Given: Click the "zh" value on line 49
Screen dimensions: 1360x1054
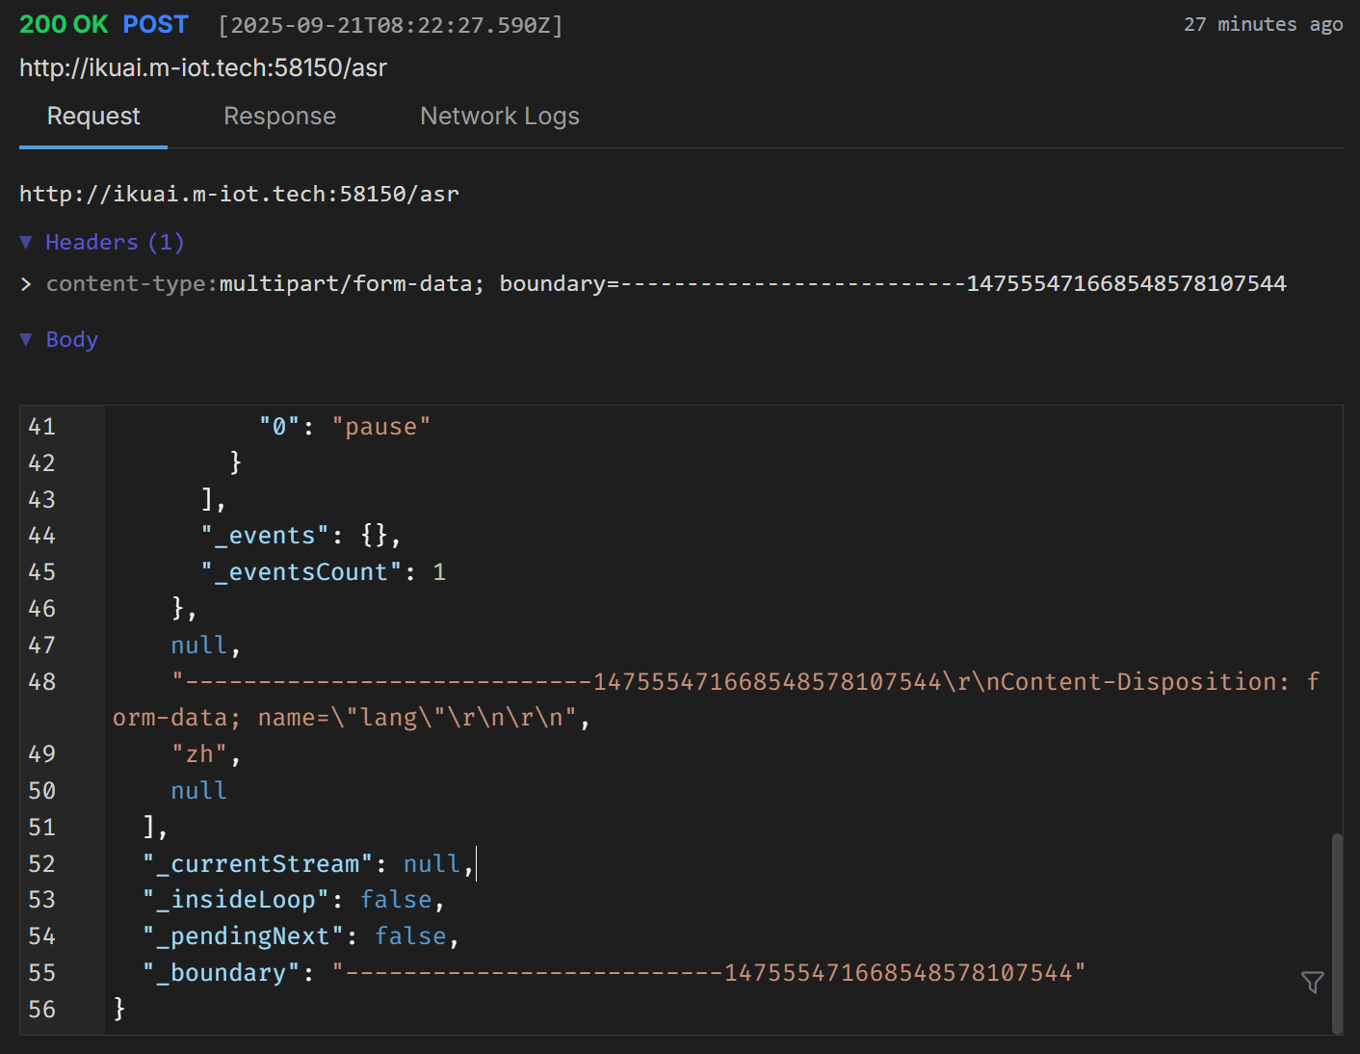Looking at the screenshot, I should (x=199, y=754).
